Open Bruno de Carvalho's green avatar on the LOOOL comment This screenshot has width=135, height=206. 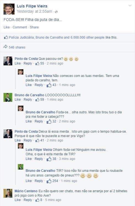[x=8, y=97]
